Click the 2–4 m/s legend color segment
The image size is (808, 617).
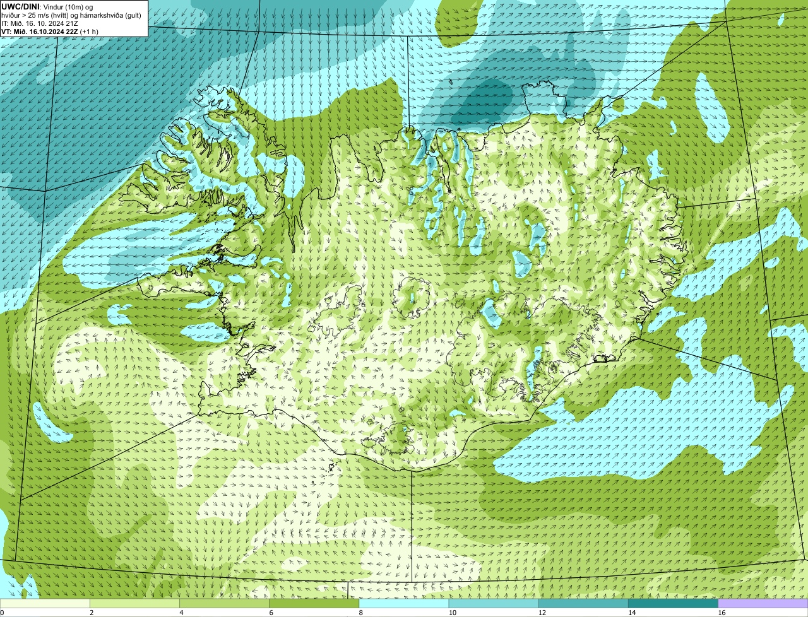(x=134, y=604)
